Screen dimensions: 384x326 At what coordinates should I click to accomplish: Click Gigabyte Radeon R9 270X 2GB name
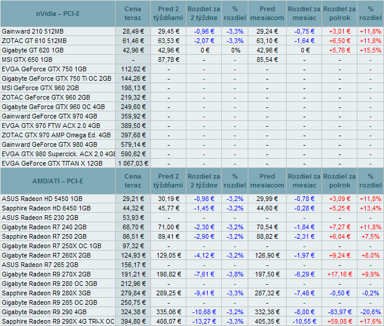(46, 274)
